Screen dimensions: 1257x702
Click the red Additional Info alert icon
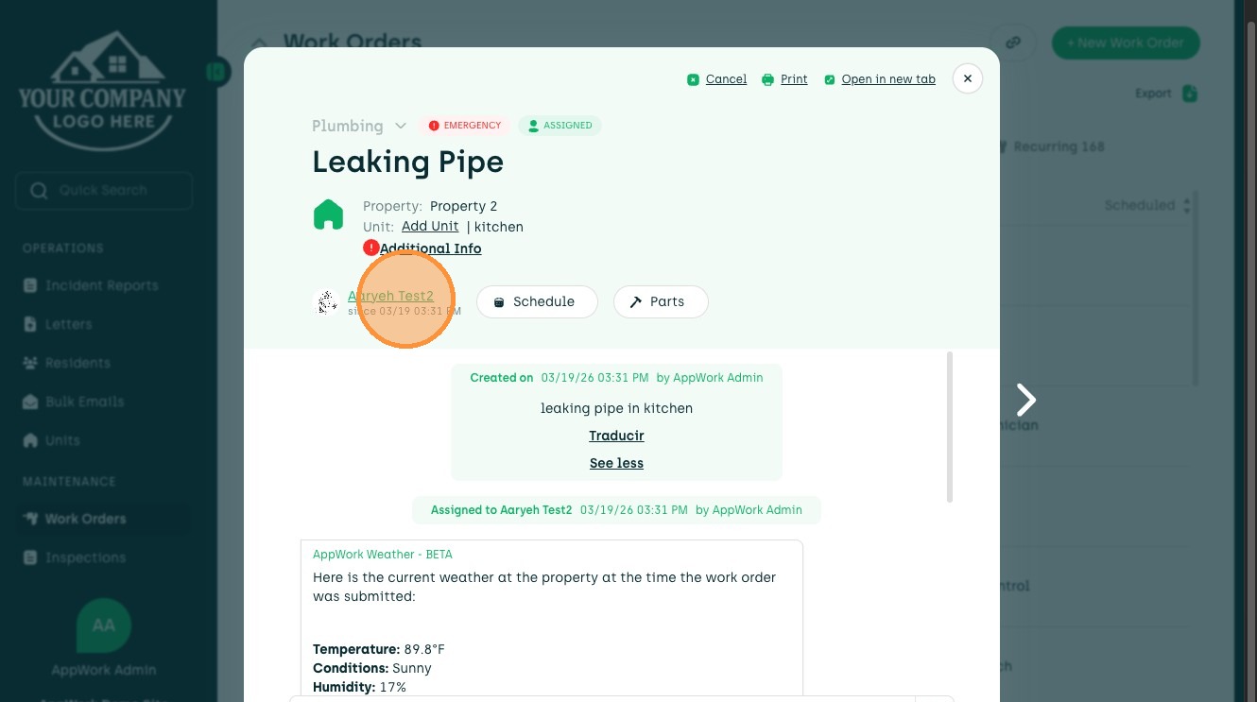[x=371, y=248]
